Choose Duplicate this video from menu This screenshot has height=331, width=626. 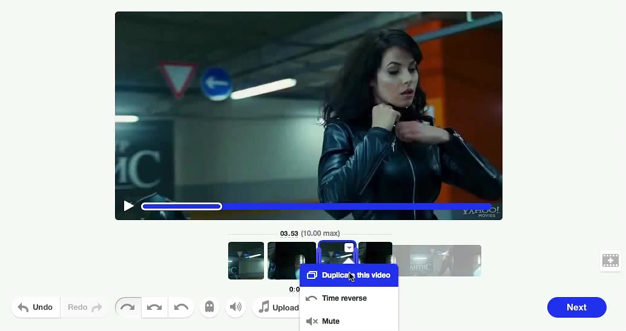click(x=349, y=275)
